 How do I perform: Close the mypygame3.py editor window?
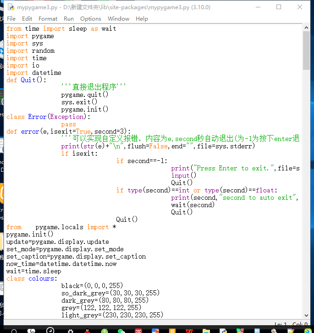pyautogui.click(x=300, y=7)
